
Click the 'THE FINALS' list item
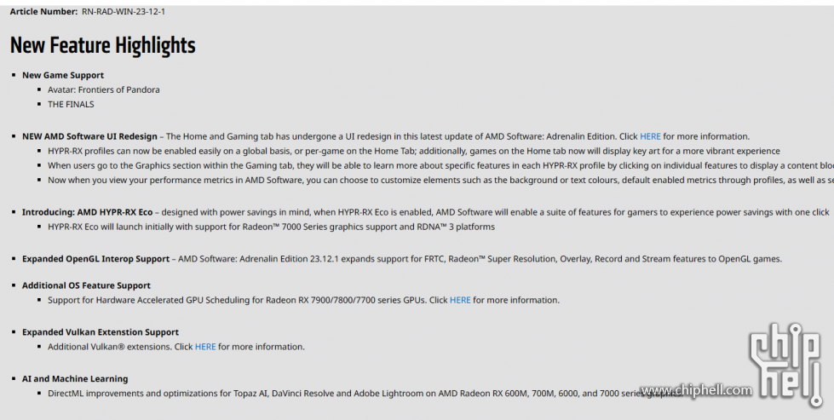pyautogui.click(x=71, y=105)
